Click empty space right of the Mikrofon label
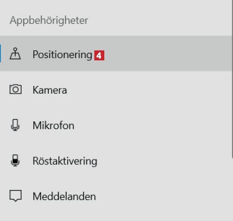 (153, 125)
